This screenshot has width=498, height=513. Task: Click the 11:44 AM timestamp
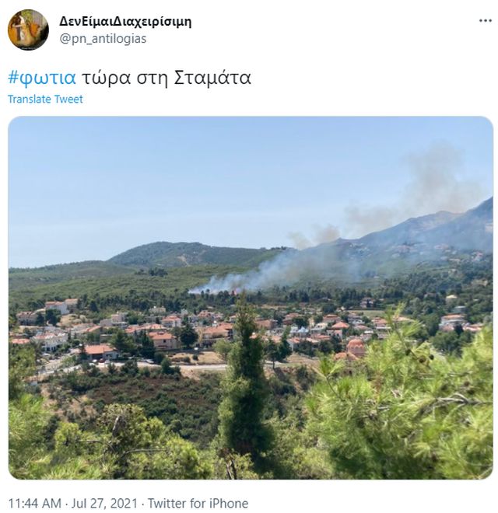(34, 503)
